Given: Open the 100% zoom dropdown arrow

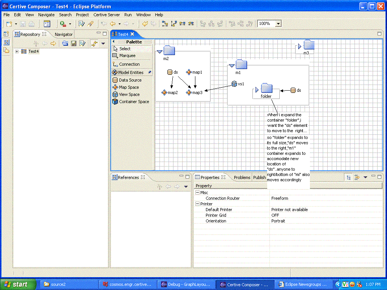Looking at the screenshot, I should (x=279, y=24).
